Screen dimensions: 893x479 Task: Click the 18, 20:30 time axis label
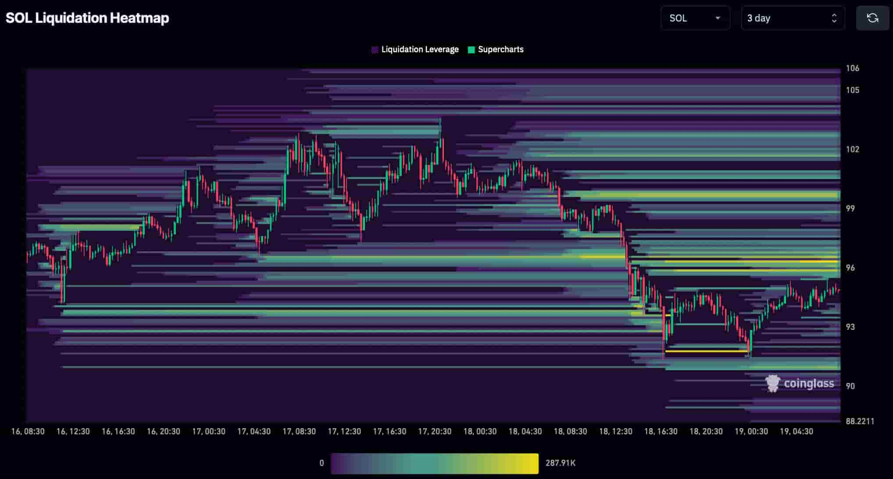(x=706, y=431)
